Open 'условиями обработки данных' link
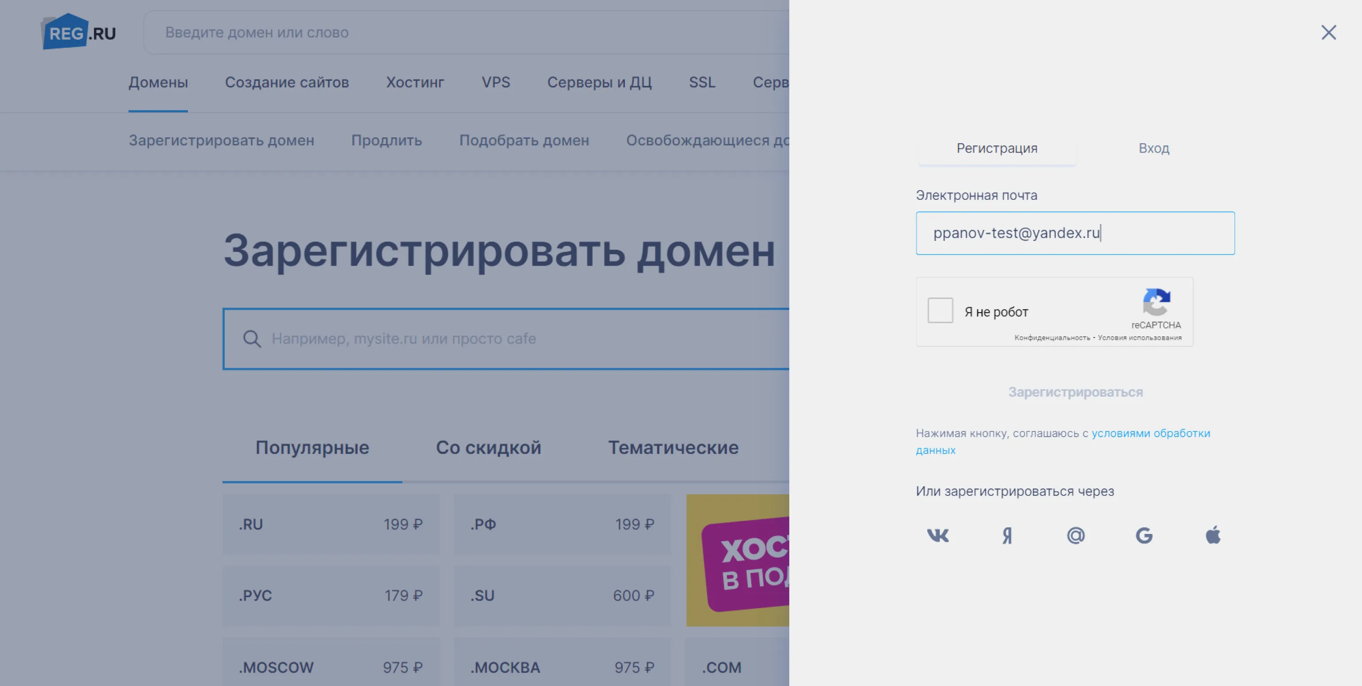This screenshot has height=686, width=1362. click(1063, 441)
